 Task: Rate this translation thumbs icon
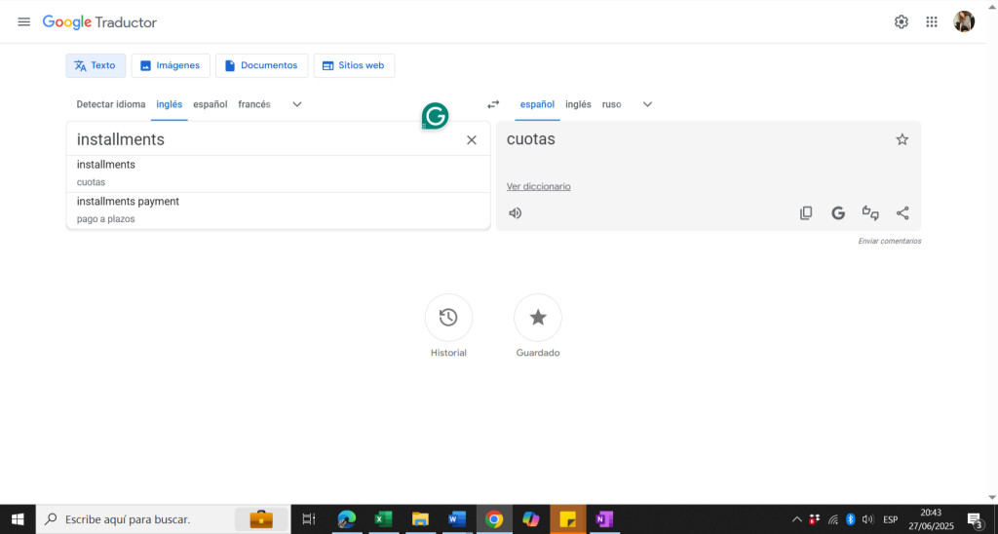pos(870,213)
